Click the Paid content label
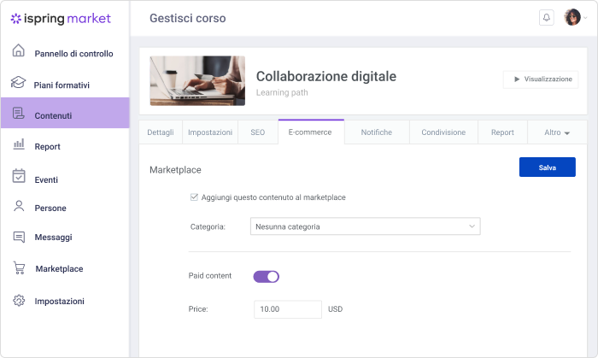This screenshot has height=358, width=598. (210, 276)
